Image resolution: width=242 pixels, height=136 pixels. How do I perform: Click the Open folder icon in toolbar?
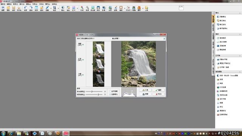coord(8,8)
